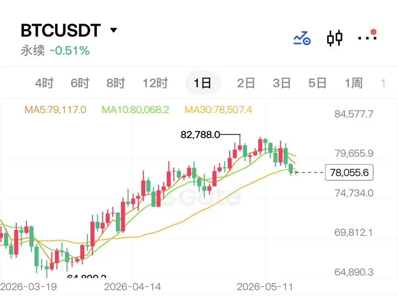Open the three-dot more options menu
Viewport: 398px width, 300px height.
367,36
